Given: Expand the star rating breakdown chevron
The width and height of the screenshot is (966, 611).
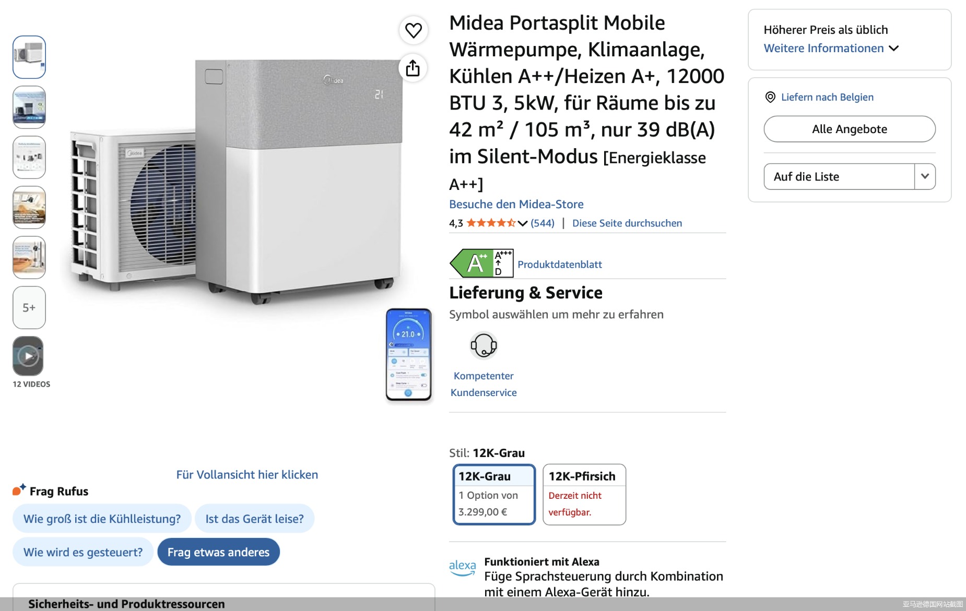Looking at the screenshot, I should point(523,223).
